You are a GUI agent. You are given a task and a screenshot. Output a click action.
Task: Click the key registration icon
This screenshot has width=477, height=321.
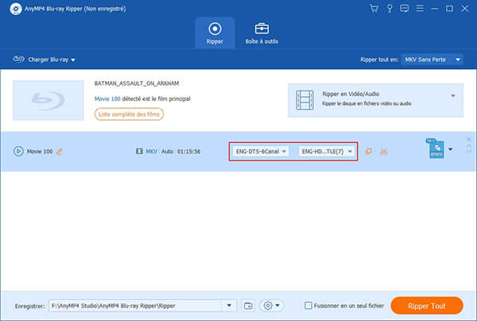click(389, 9)
